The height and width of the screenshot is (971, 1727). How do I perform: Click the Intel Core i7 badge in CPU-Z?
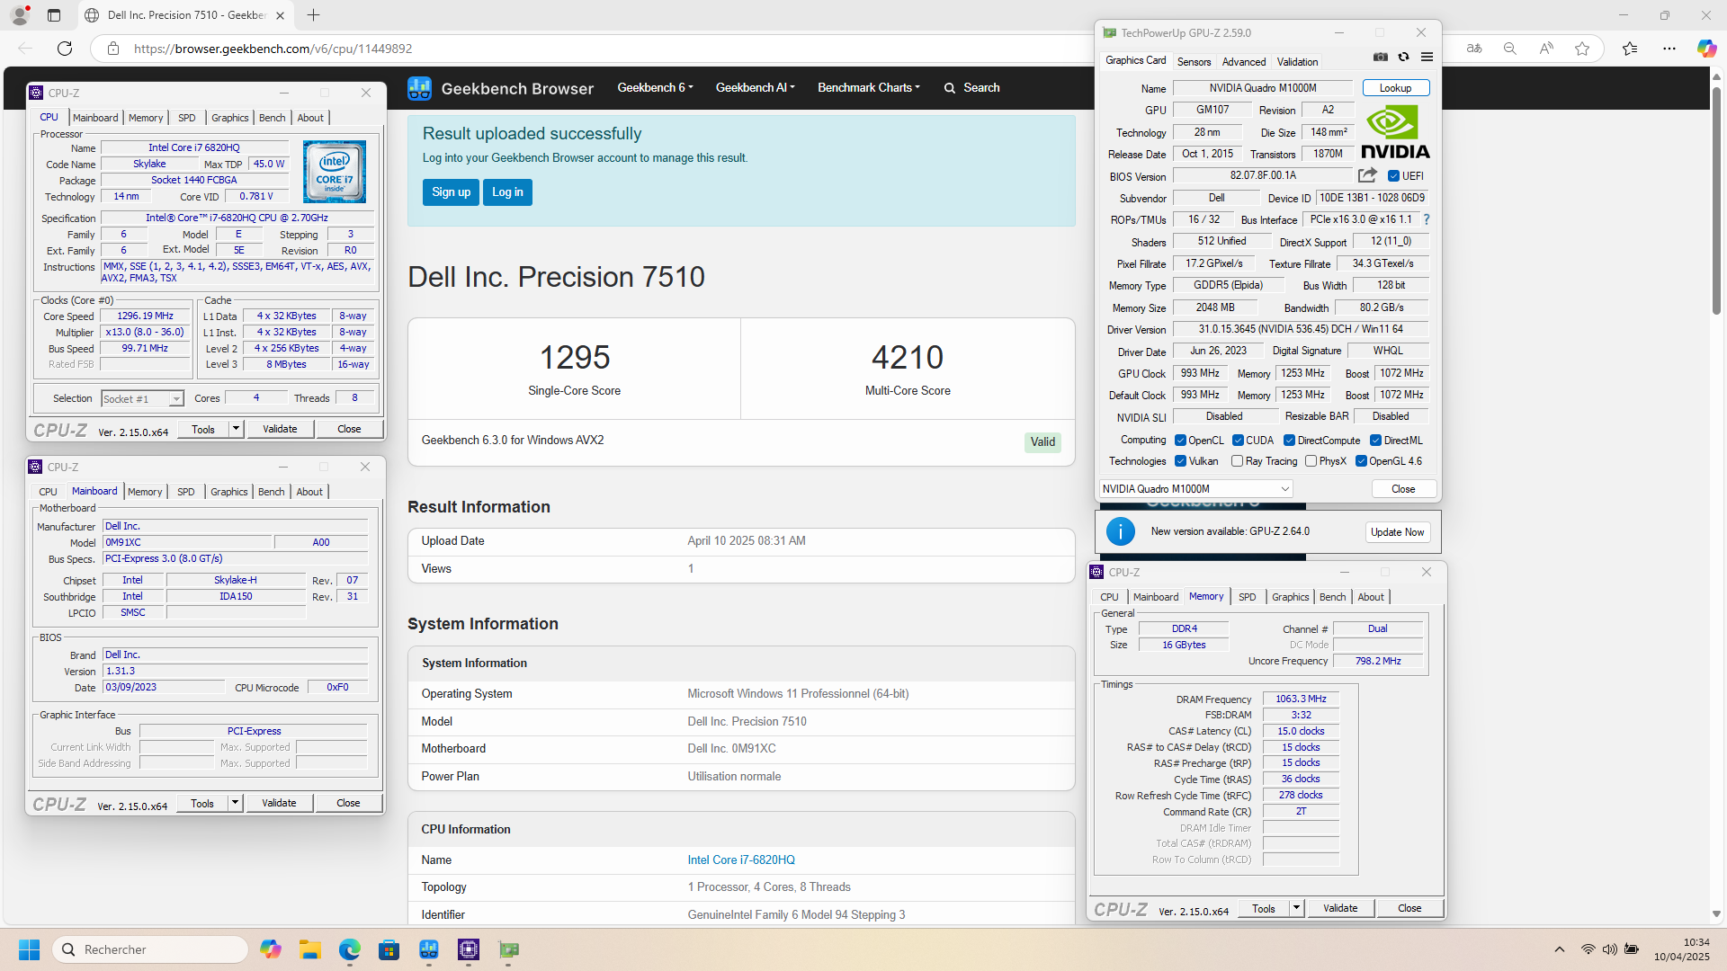(x=334, y=171)
